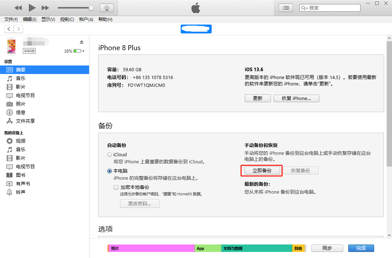Select the 本电脑 backup option
392x258 pixels.
(110, 171)
